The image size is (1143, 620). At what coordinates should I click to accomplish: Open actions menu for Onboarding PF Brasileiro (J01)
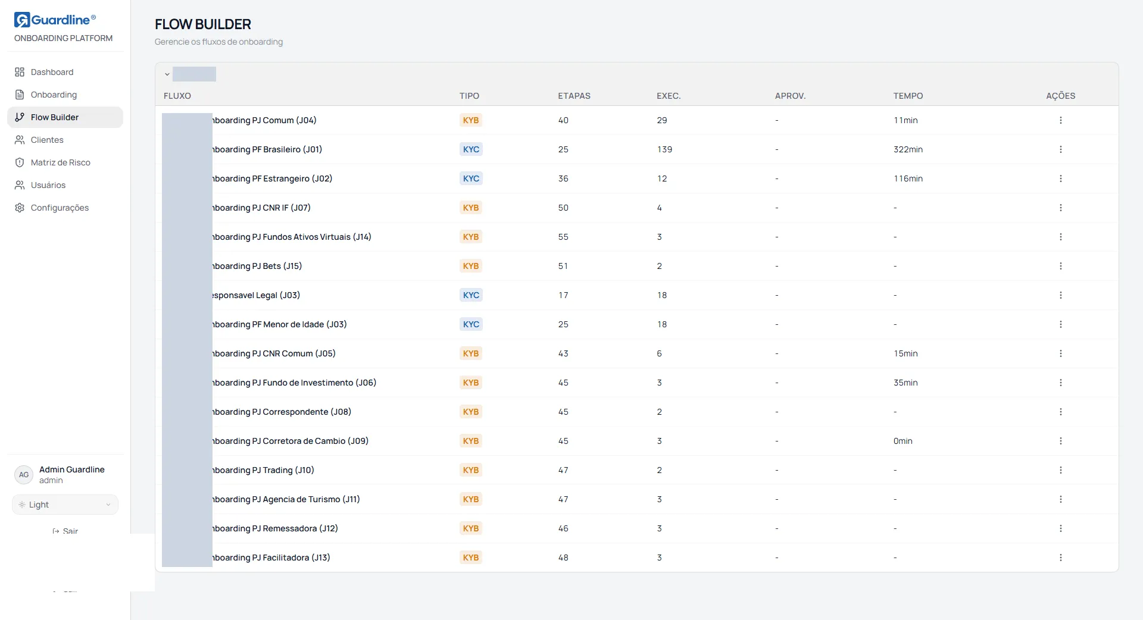coord(1060,149)
